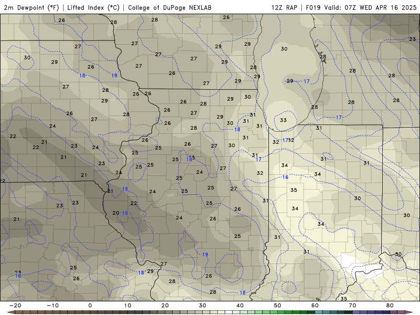This screenshot has height=315, width=420.
Task: Select the 50 label on the color scale
Action: (278, 306)
